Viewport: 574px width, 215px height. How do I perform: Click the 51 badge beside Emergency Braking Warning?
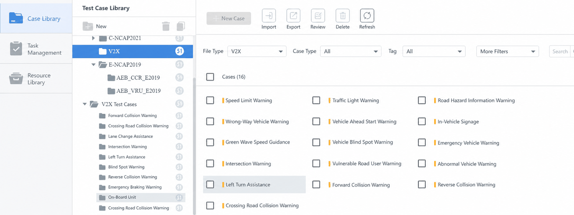pyautogui.click(x=179, y=187)
